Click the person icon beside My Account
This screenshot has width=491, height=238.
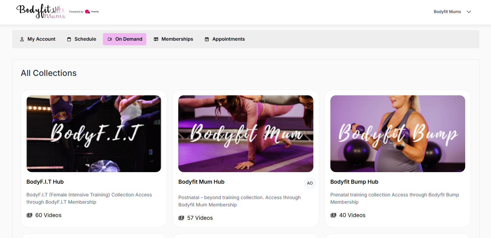click(x=22, y=39)
